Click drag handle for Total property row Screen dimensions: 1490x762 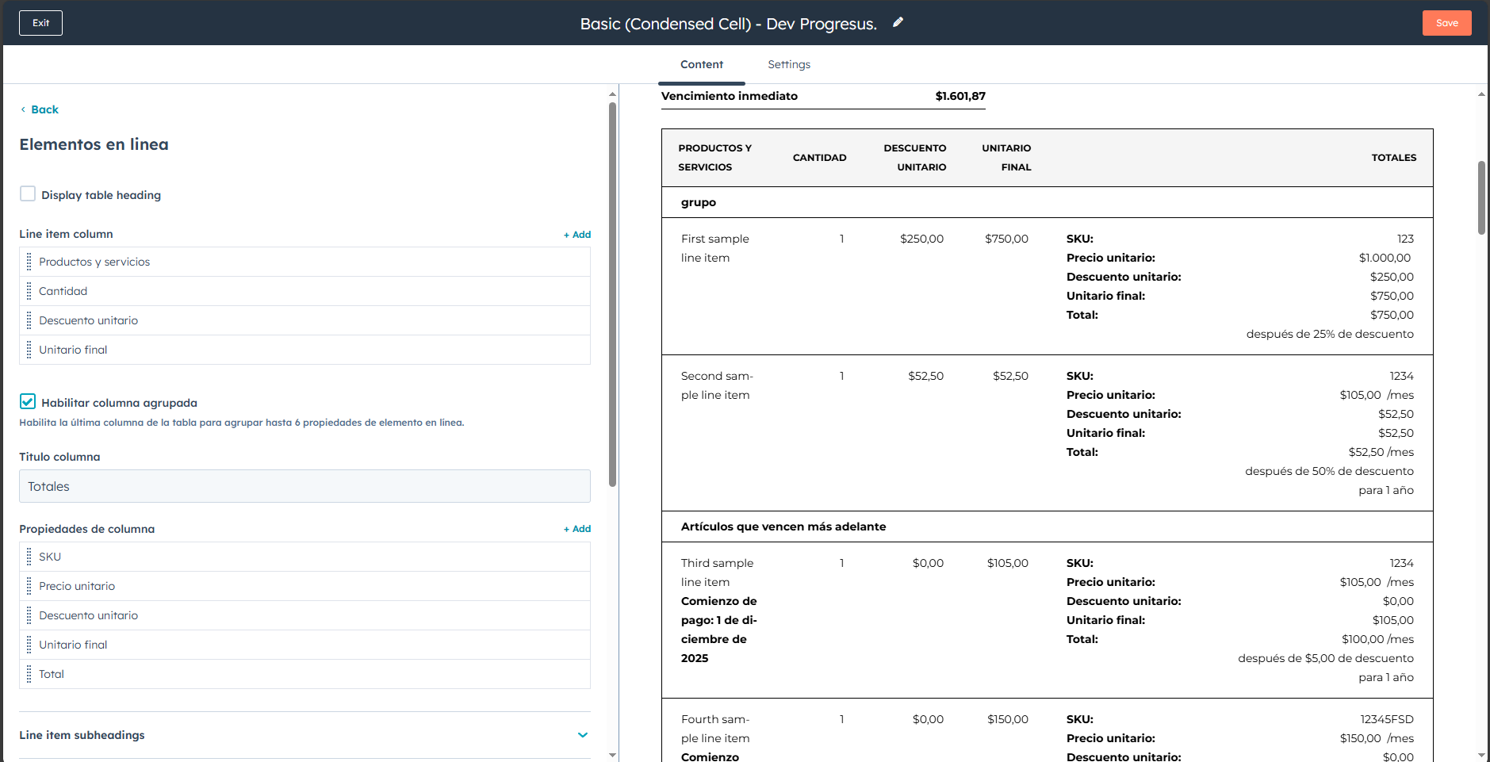29,674
